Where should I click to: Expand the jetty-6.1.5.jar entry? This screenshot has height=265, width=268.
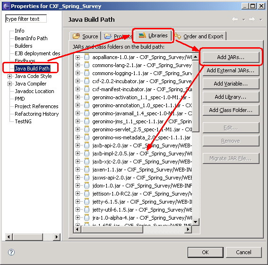[x=78, y=202]
